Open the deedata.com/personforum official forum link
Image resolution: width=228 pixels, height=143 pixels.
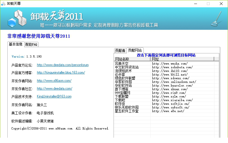(63, 65)
